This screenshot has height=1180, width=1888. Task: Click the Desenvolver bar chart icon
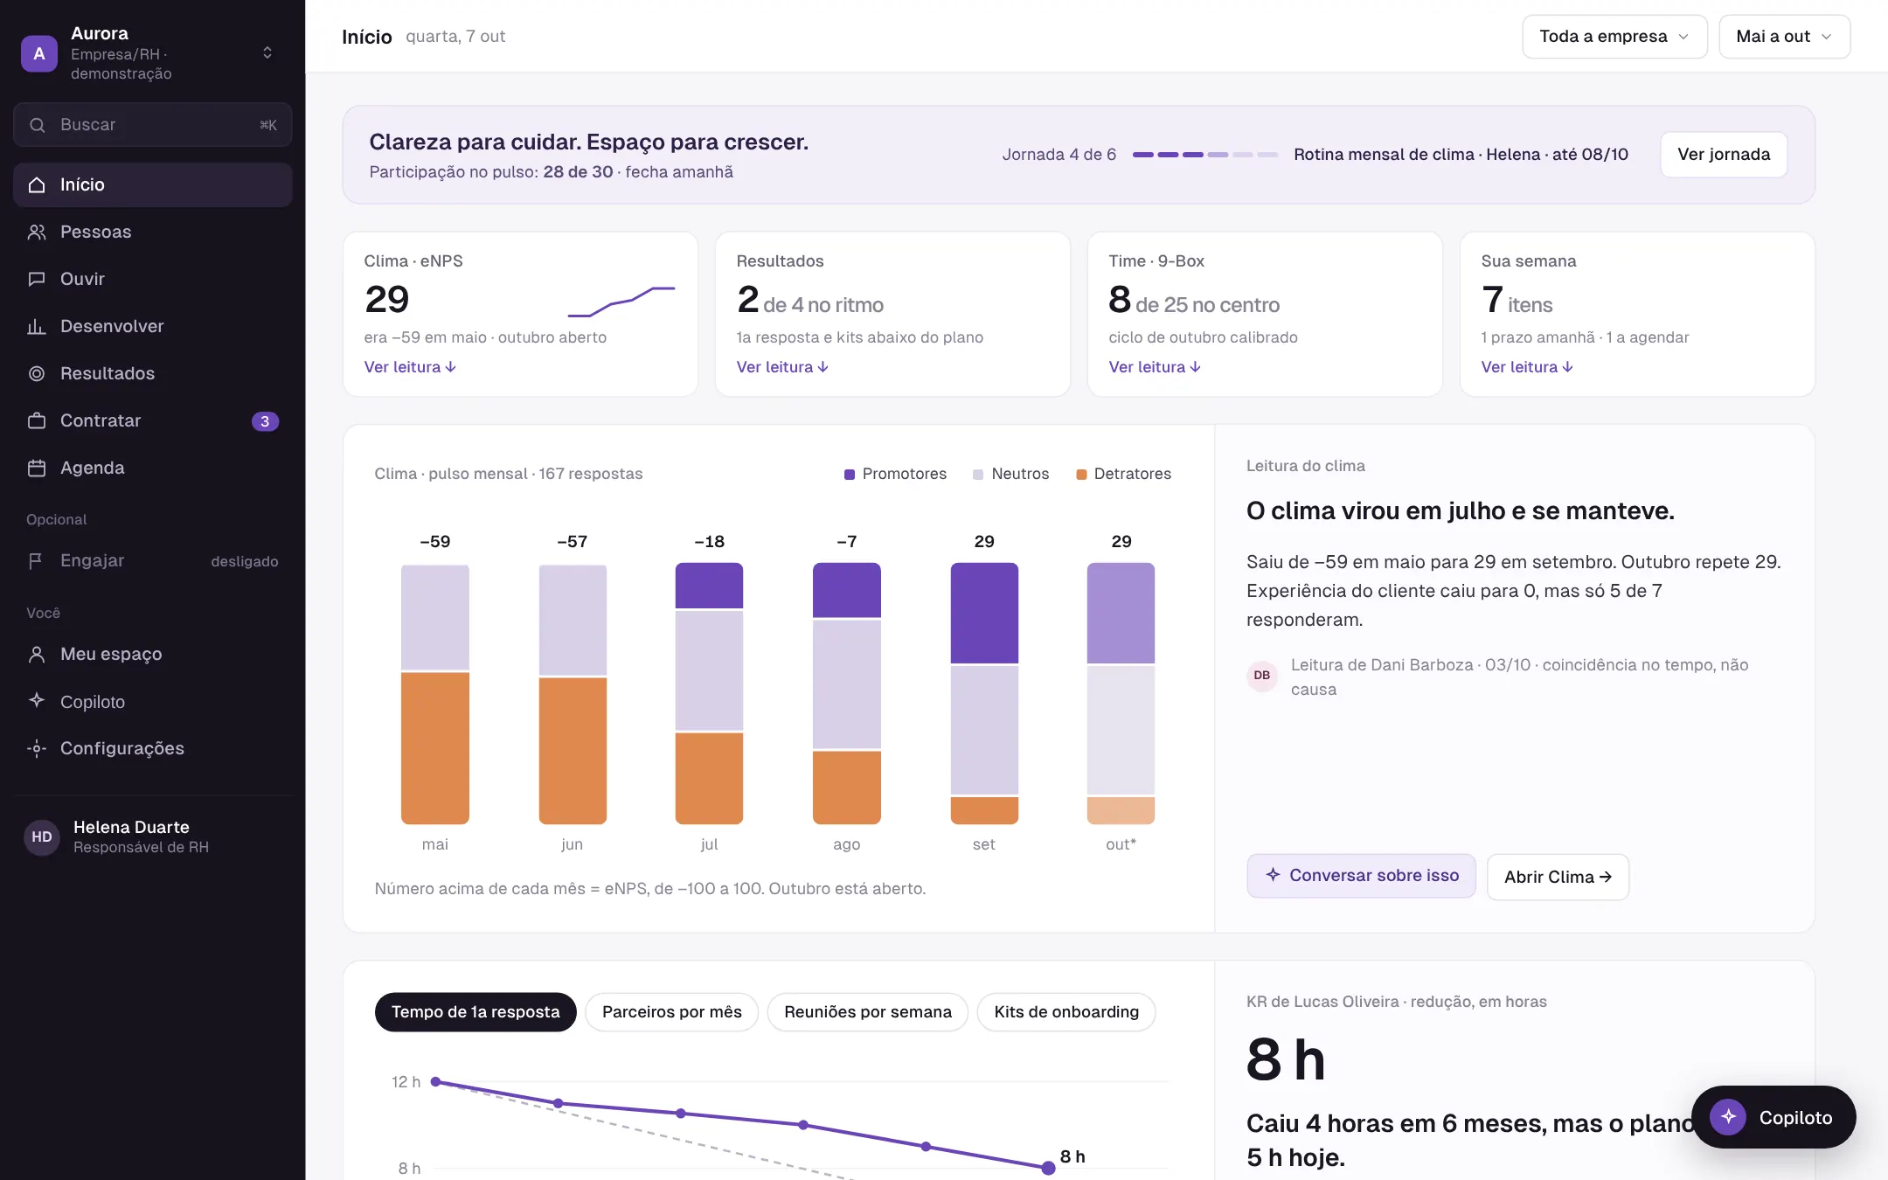pos(37,326)
